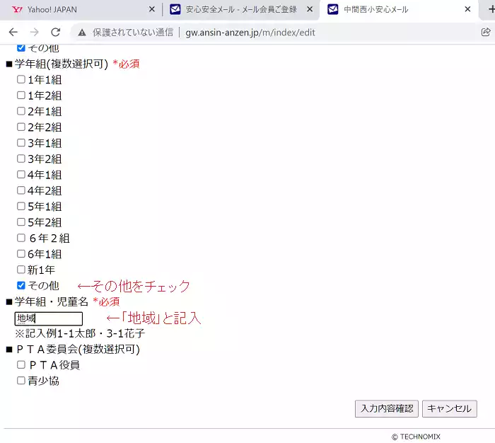Click the ＰＴＡ委員会(複数選択可) heading text
The width and height of the screenshot is (495, 443).
(x=78, y=349)
